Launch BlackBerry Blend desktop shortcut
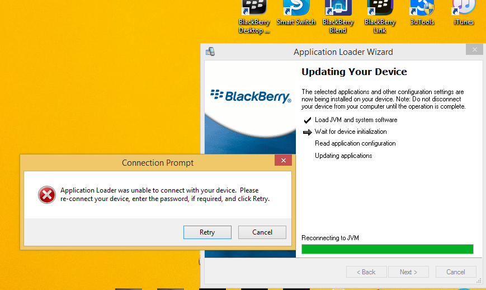This screenshot has width=486, height=290. click(x=338, y=8)
